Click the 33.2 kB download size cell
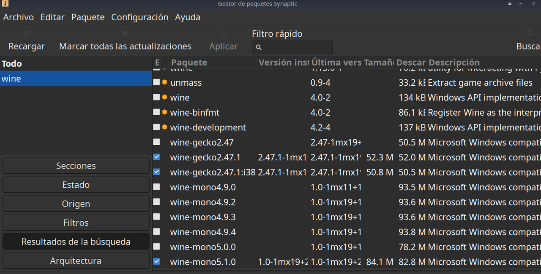 tap(412, 83)
